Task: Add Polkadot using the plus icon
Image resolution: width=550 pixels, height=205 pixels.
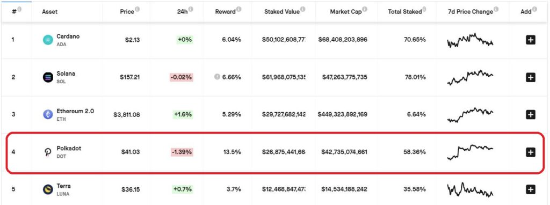Action: point(531,152)
